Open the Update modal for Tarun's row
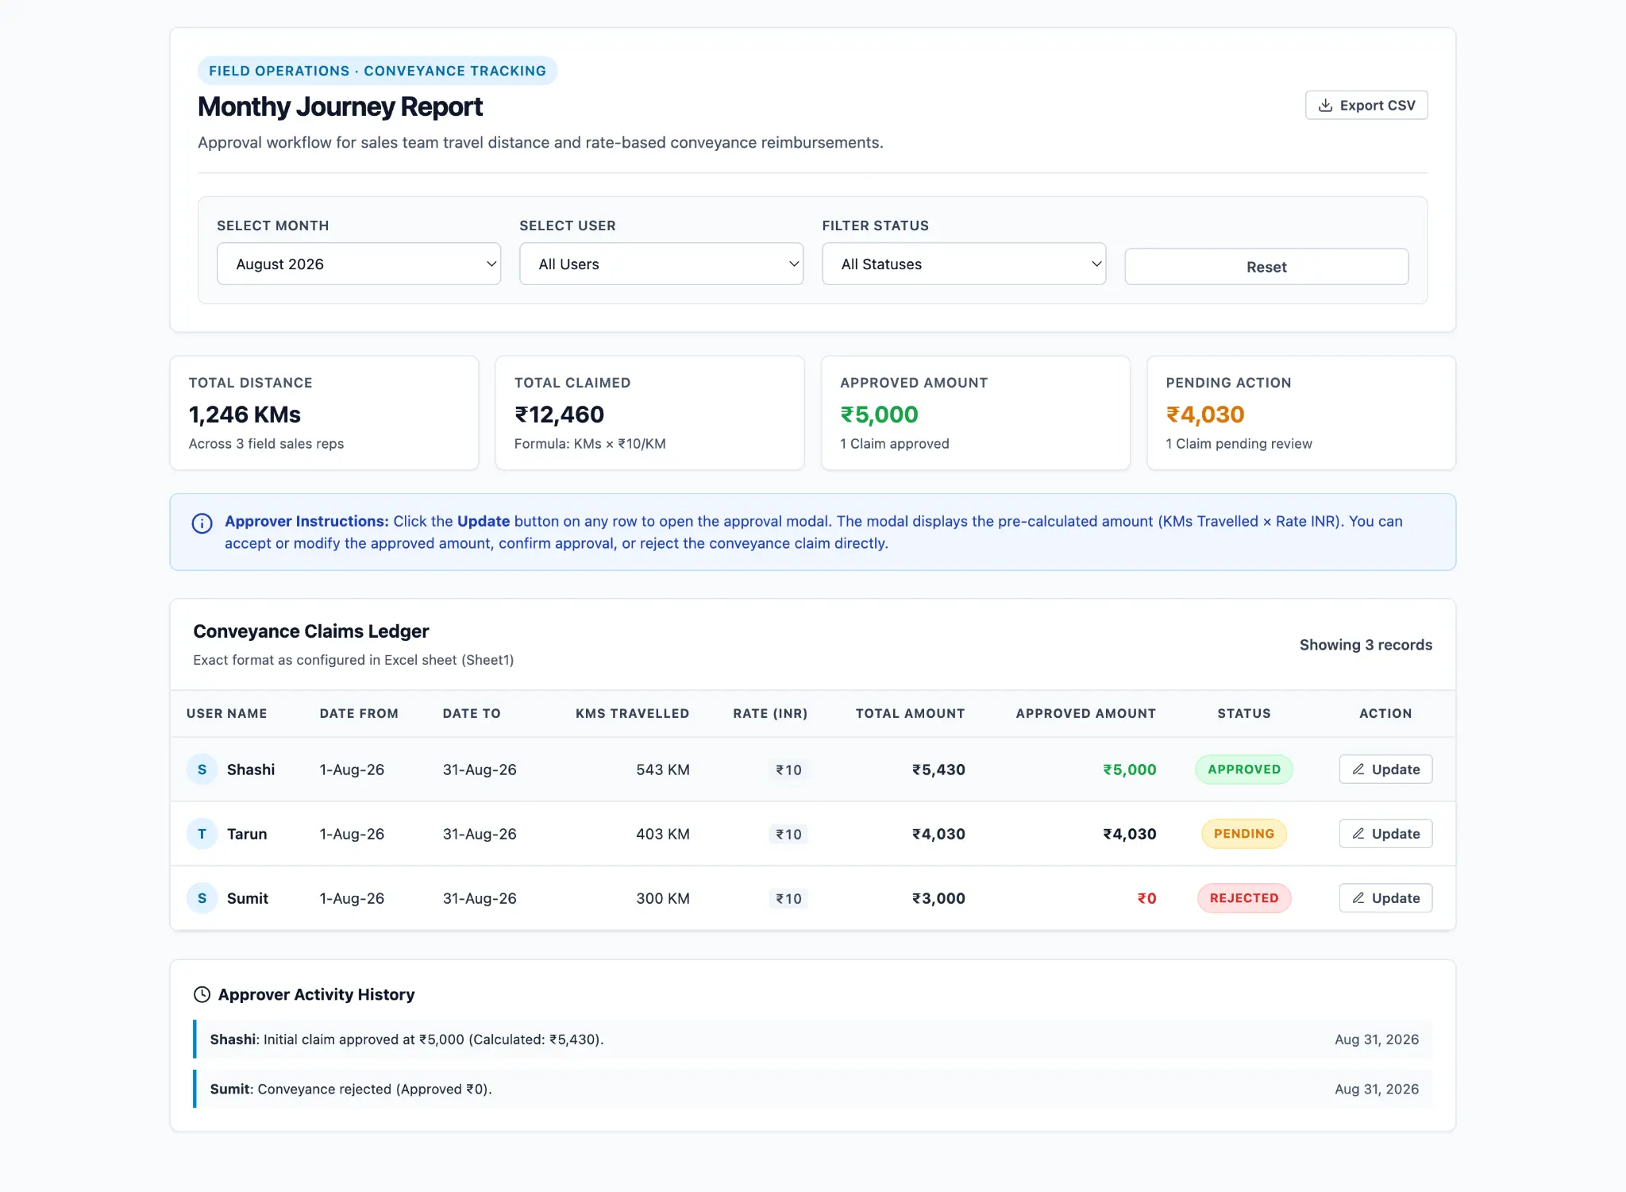 tap(1385, 834)
